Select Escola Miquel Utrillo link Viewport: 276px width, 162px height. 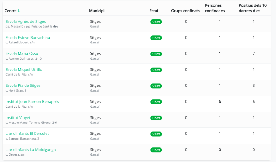[x=24, y=70]
